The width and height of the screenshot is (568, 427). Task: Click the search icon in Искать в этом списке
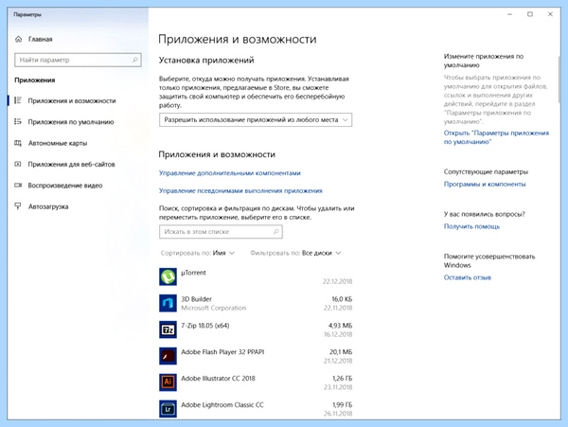276,231
